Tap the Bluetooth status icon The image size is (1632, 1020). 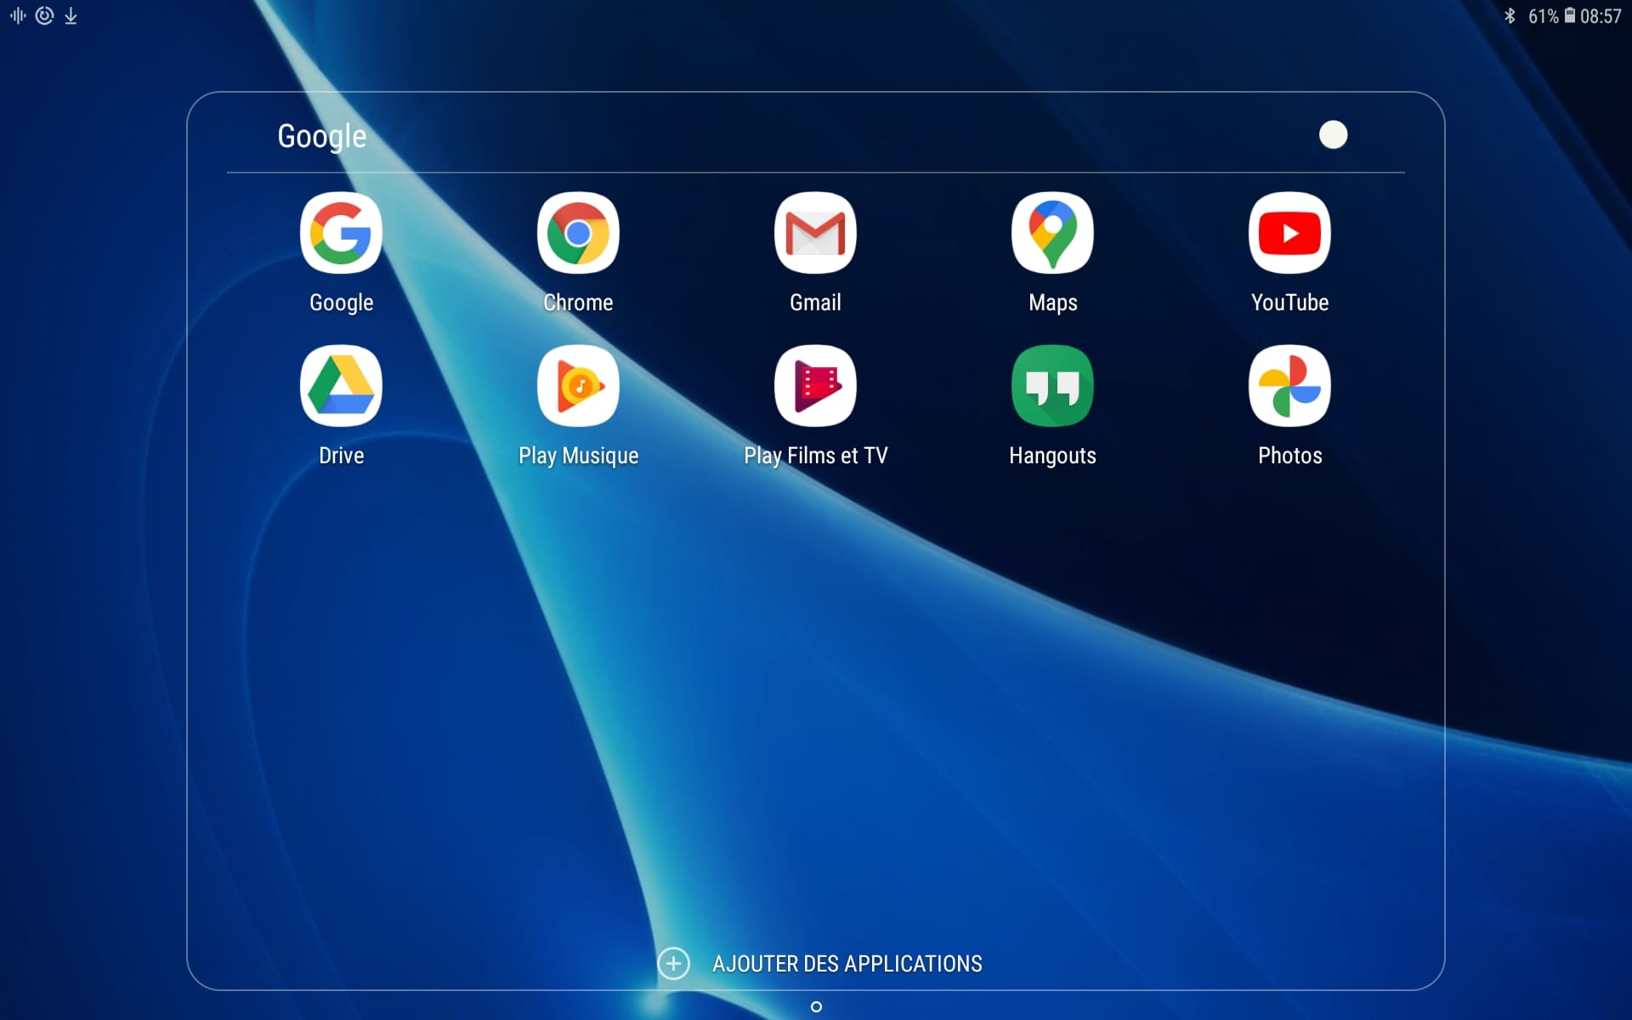click(1510, 16)
